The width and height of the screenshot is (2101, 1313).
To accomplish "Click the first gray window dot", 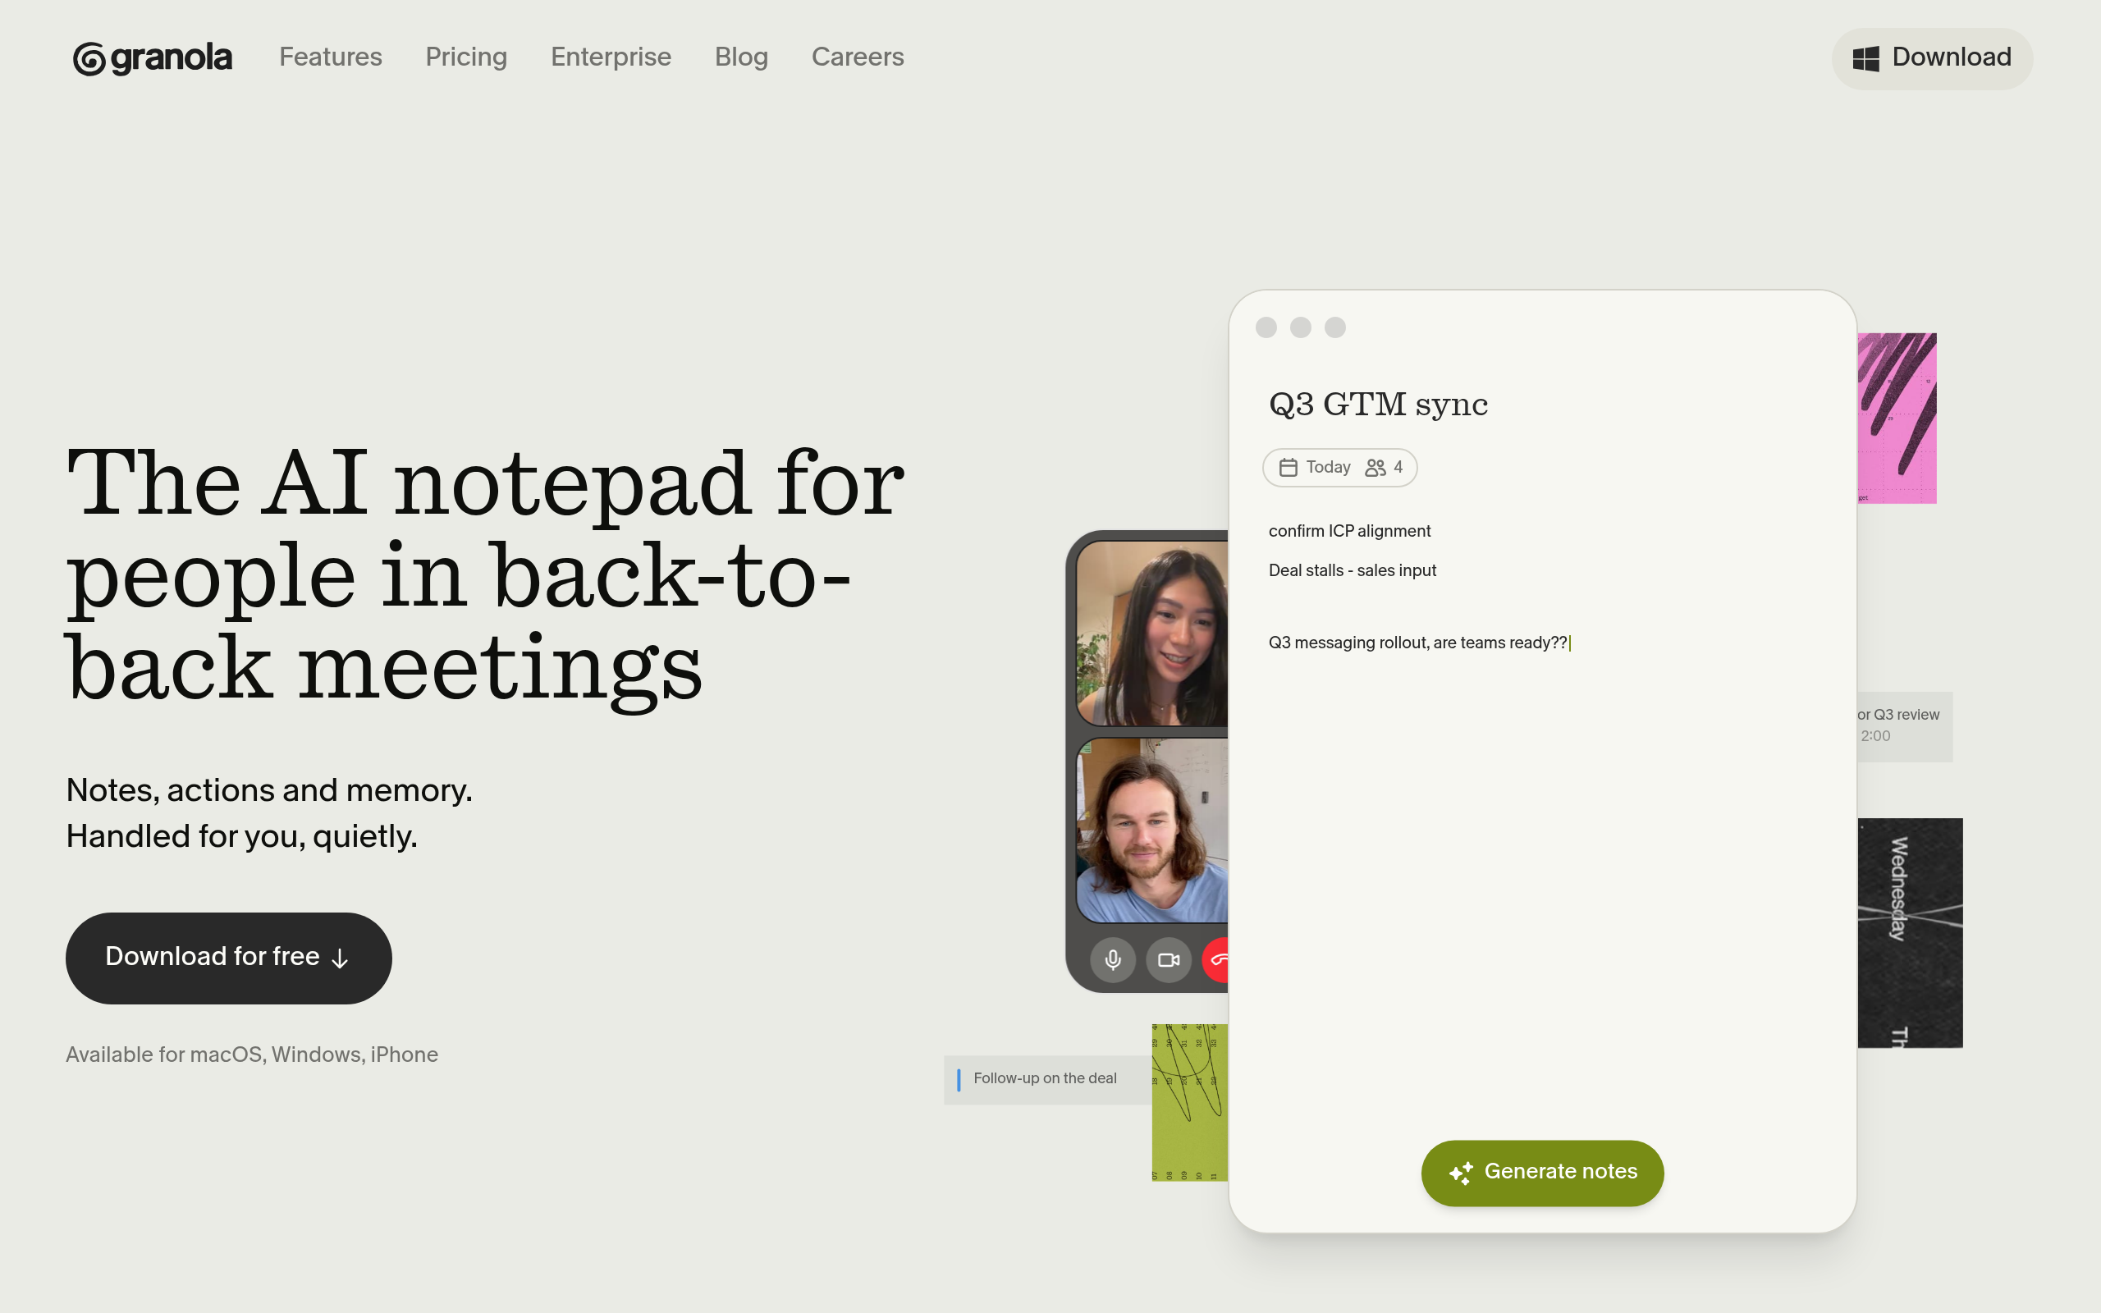I will pos(1266,327).
